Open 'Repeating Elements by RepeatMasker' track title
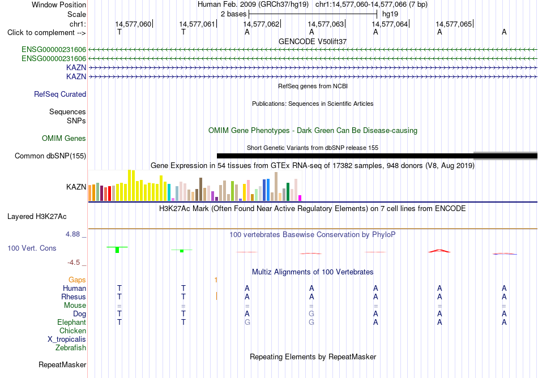 tap(313, 357)
